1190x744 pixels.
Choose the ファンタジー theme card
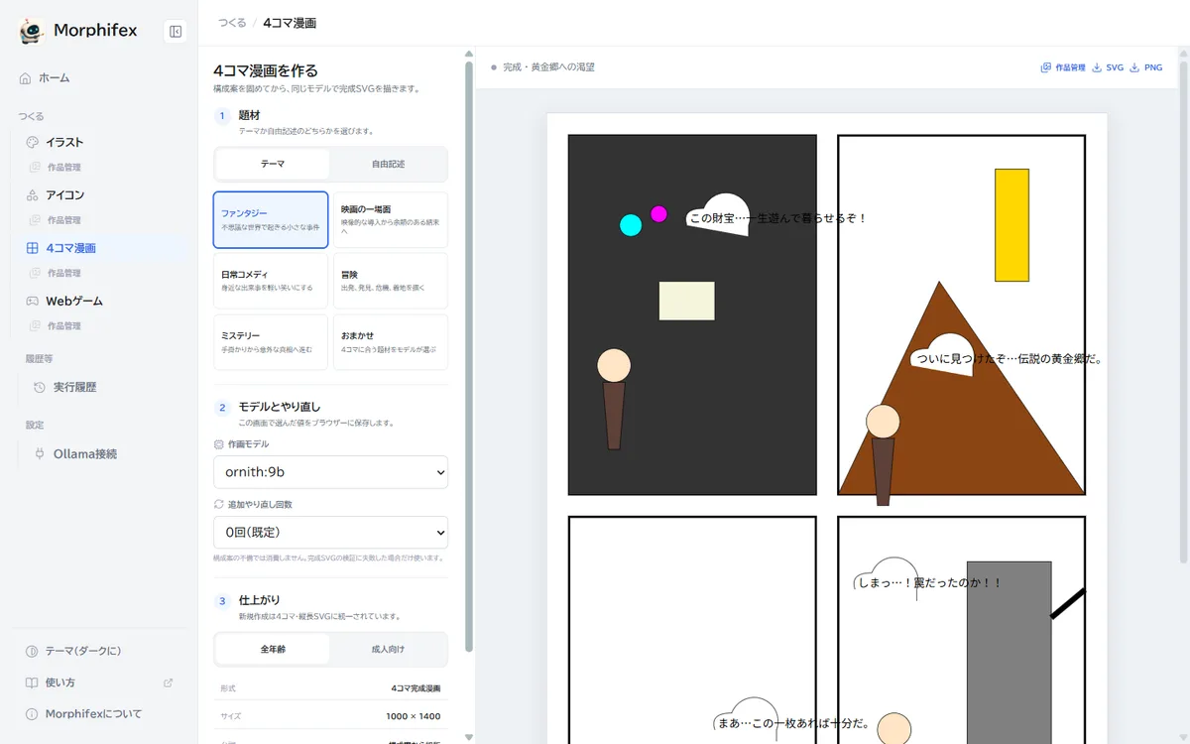[x=271, y=219]
